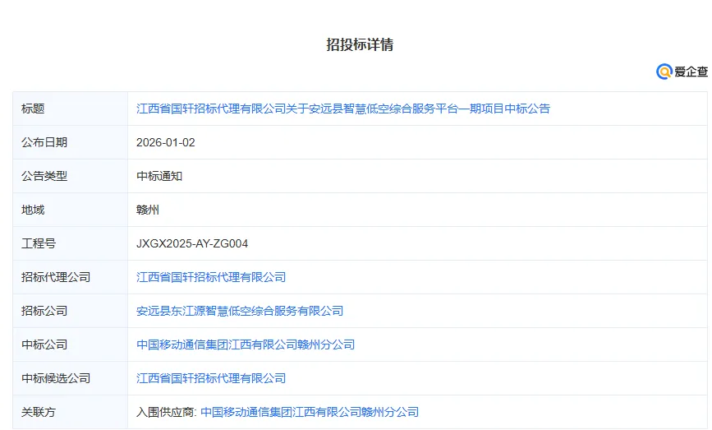Click the 招标公司 row label
712x430 pixels.
pyautogui.click(x=44, y=311)
